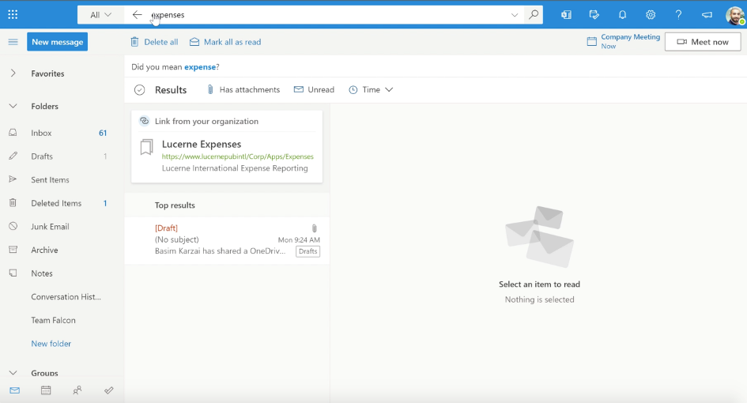The height and width of the screenshot is (403, 747).
Task: Go back using search back arrow
Action: 138,15
